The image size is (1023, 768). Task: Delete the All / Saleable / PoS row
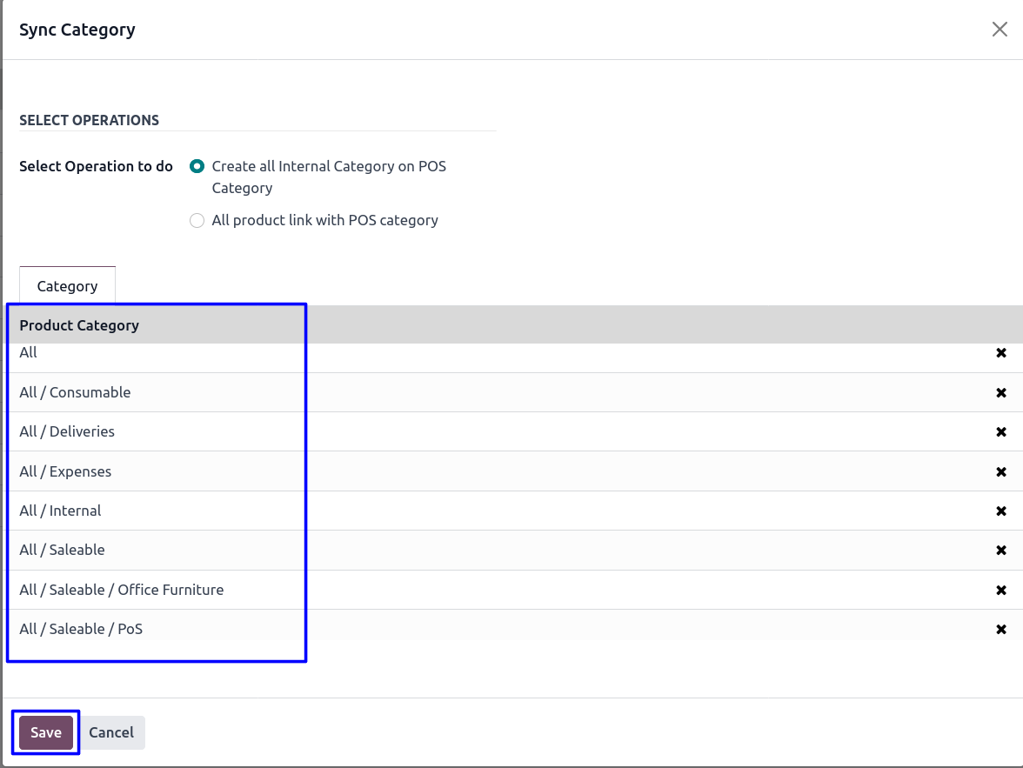click(1000, 630)
